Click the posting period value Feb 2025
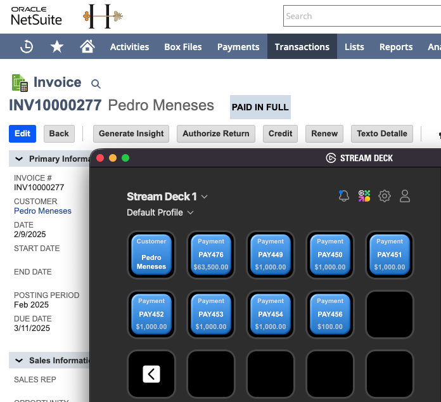 pyautogui.click(x=31, y=304)
